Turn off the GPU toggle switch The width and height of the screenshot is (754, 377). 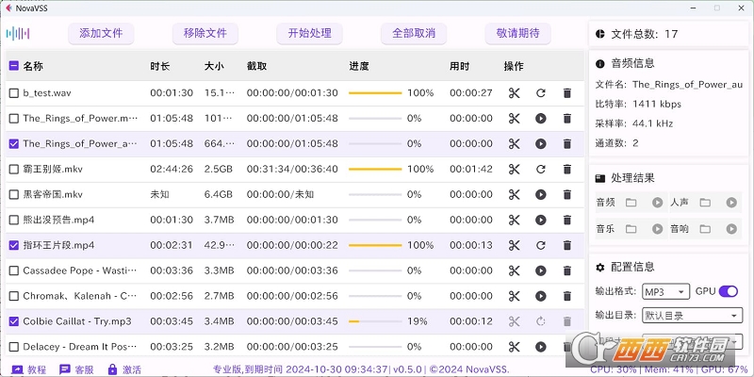tap(728, 291)
